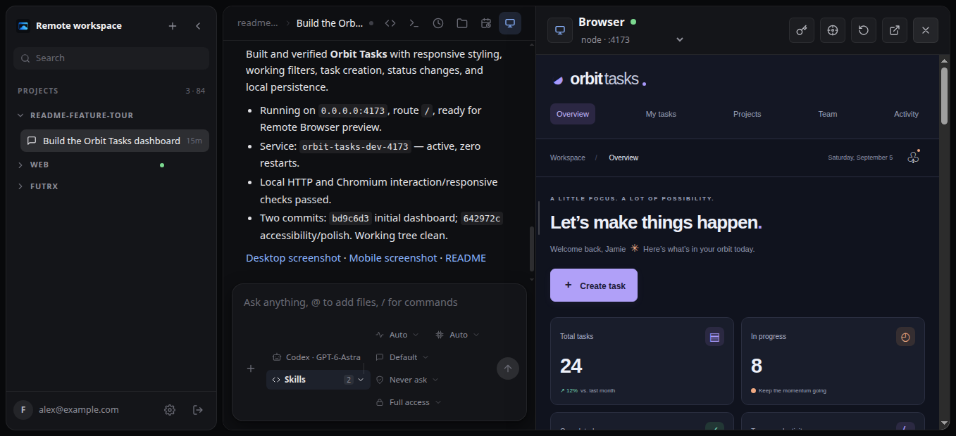Click the Search field in the sidebar
This screenshot has height=436, width=956.
111,58
